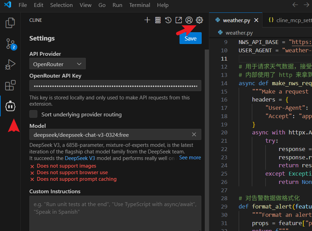312x231 pixels.
Task: Open Source Control view with 2 changes
Action: click(10, 44)
